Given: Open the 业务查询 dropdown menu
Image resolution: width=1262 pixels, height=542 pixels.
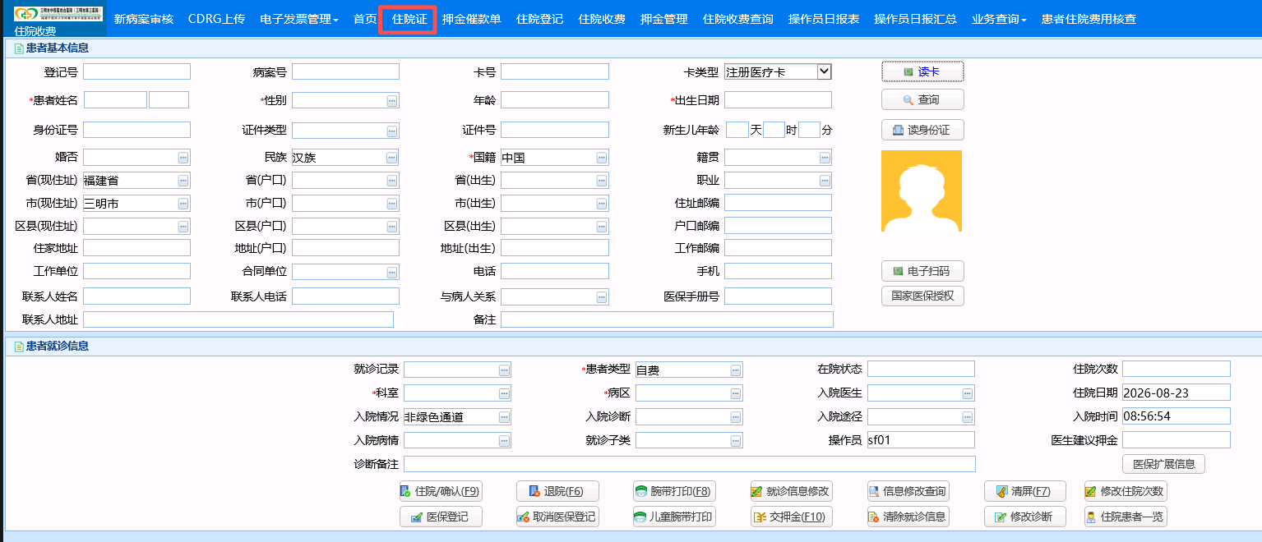Looking at the screenshot, I should tap(999, 19).
